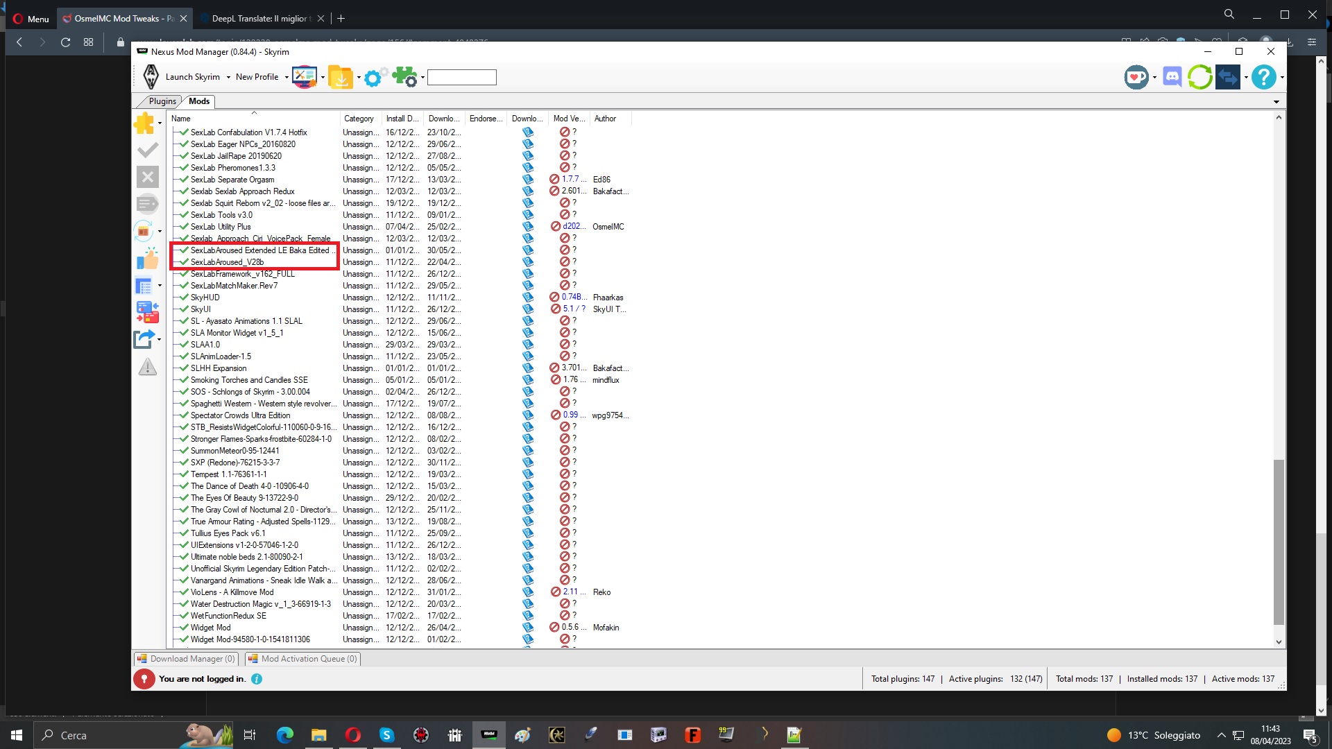1332x749 pixels.
Task: Select SexLabFramework_v162_FULL mod row
Action: 400,274
